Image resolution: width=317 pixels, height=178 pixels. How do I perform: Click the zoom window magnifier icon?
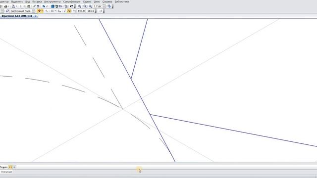click(x=80, y=6)
